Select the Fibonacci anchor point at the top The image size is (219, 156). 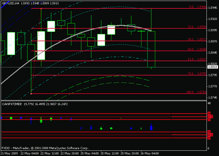coord(41,9)
